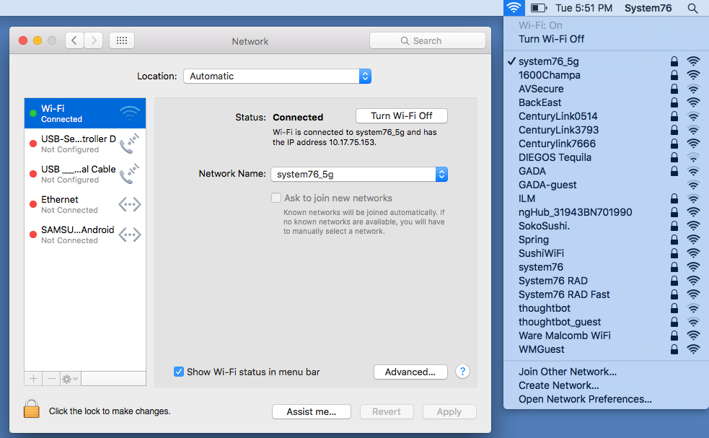The height and width of the screenshot is (438, 709).
Task: Open Spotlight search from the menu bar
Action: 692,8
